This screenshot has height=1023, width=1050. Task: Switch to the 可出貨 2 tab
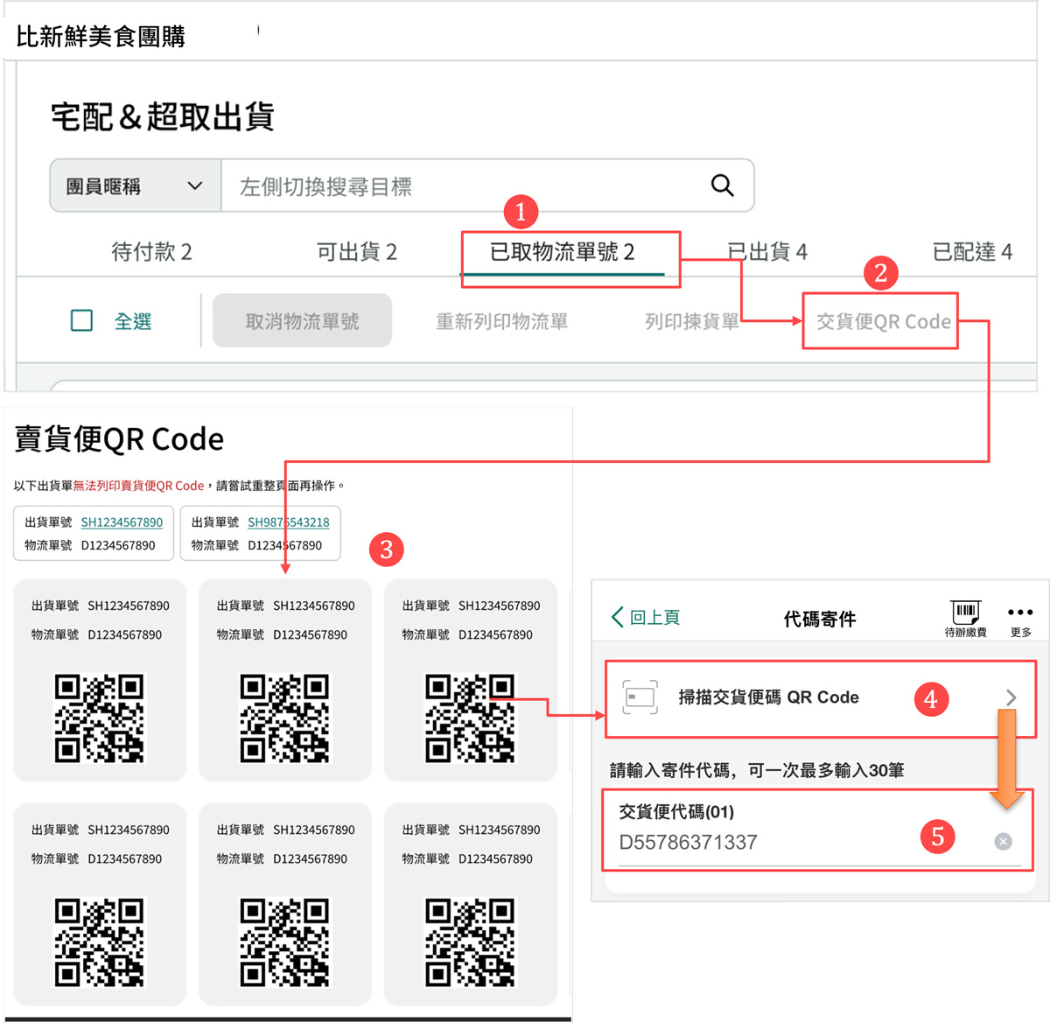tap(357, 252)
